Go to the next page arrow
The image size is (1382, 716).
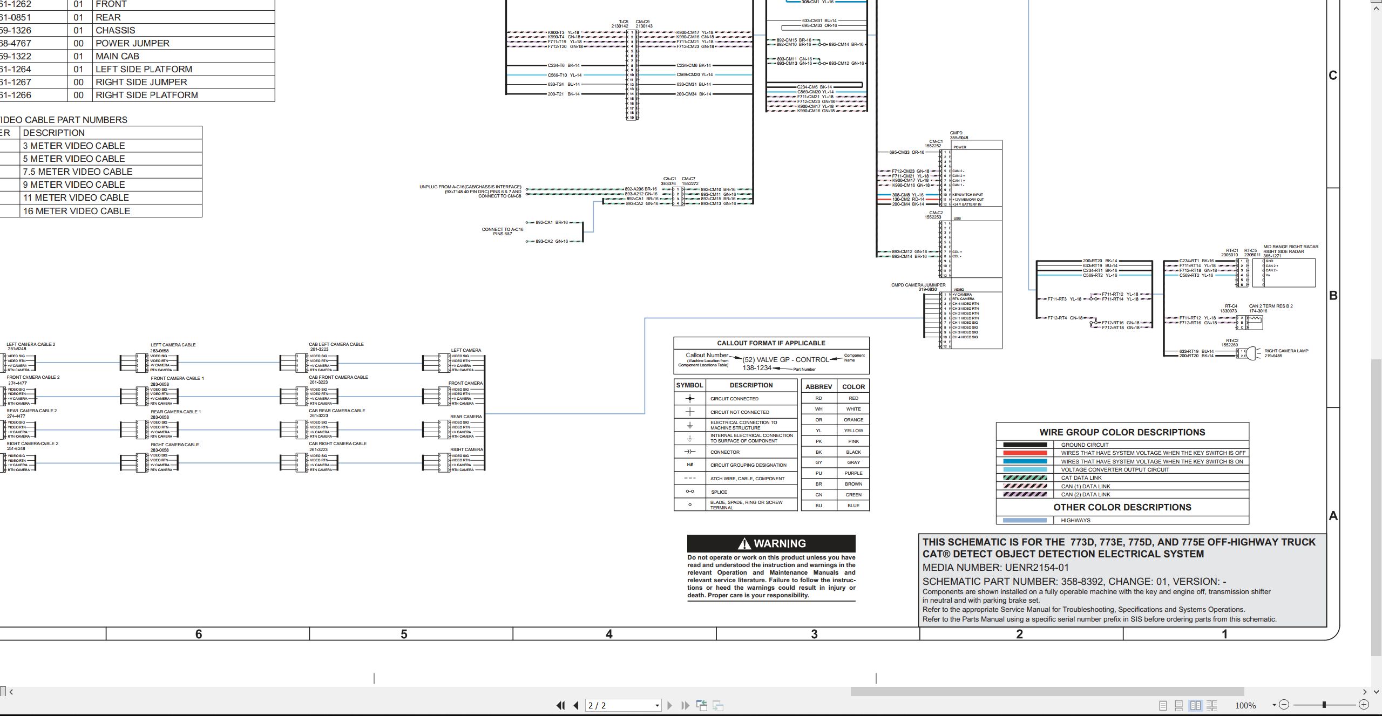pos(670,705)
